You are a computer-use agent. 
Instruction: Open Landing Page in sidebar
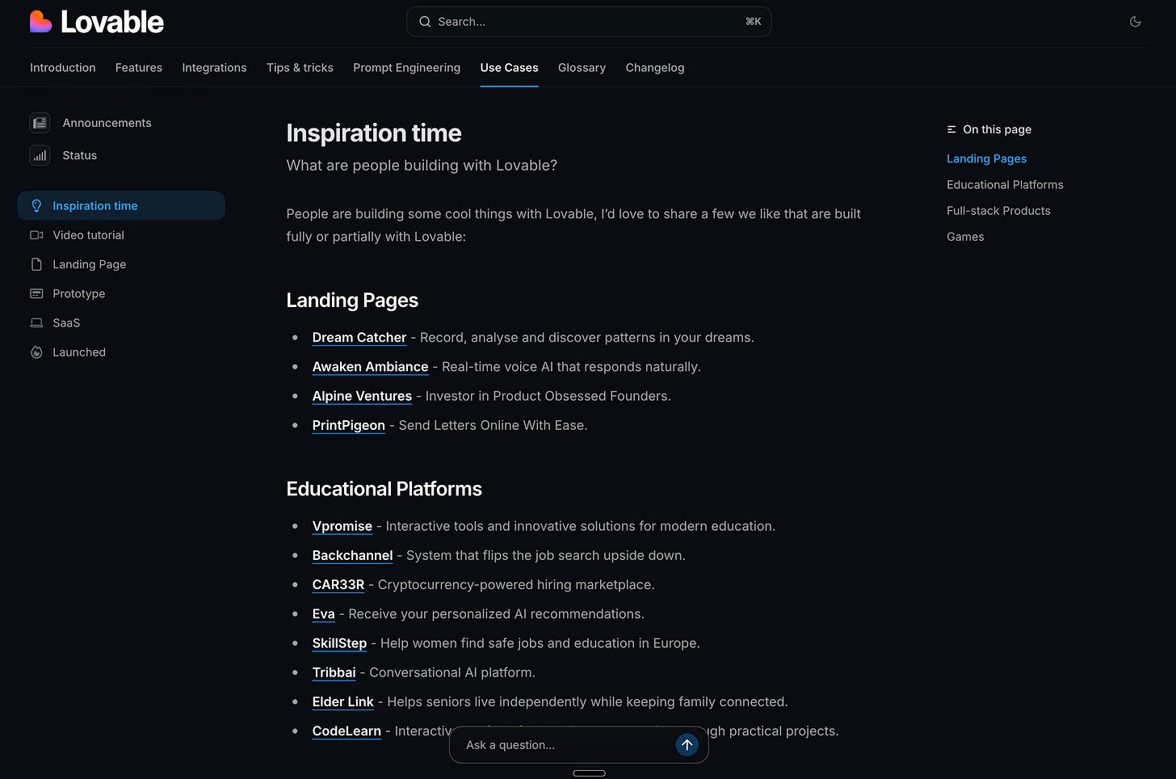click(x=89, y=264)
